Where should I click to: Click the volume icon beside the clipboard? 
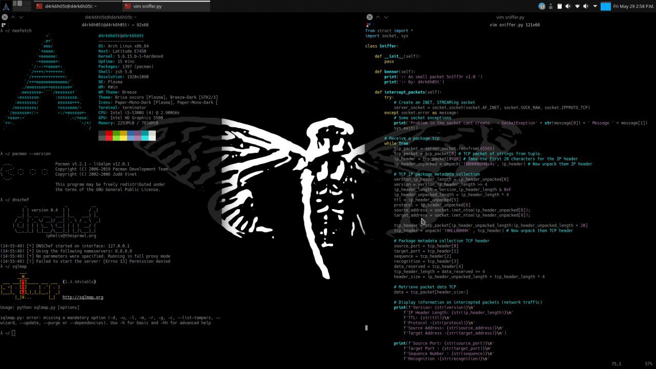point(568,6)
